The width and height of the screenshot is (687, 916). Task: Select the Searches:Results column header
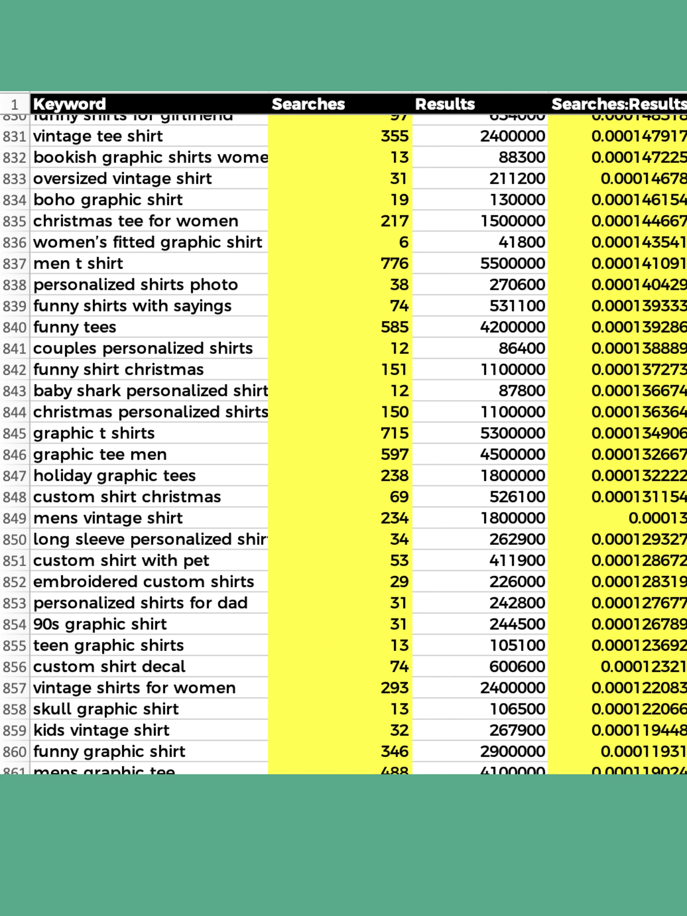tap(618, 104)
